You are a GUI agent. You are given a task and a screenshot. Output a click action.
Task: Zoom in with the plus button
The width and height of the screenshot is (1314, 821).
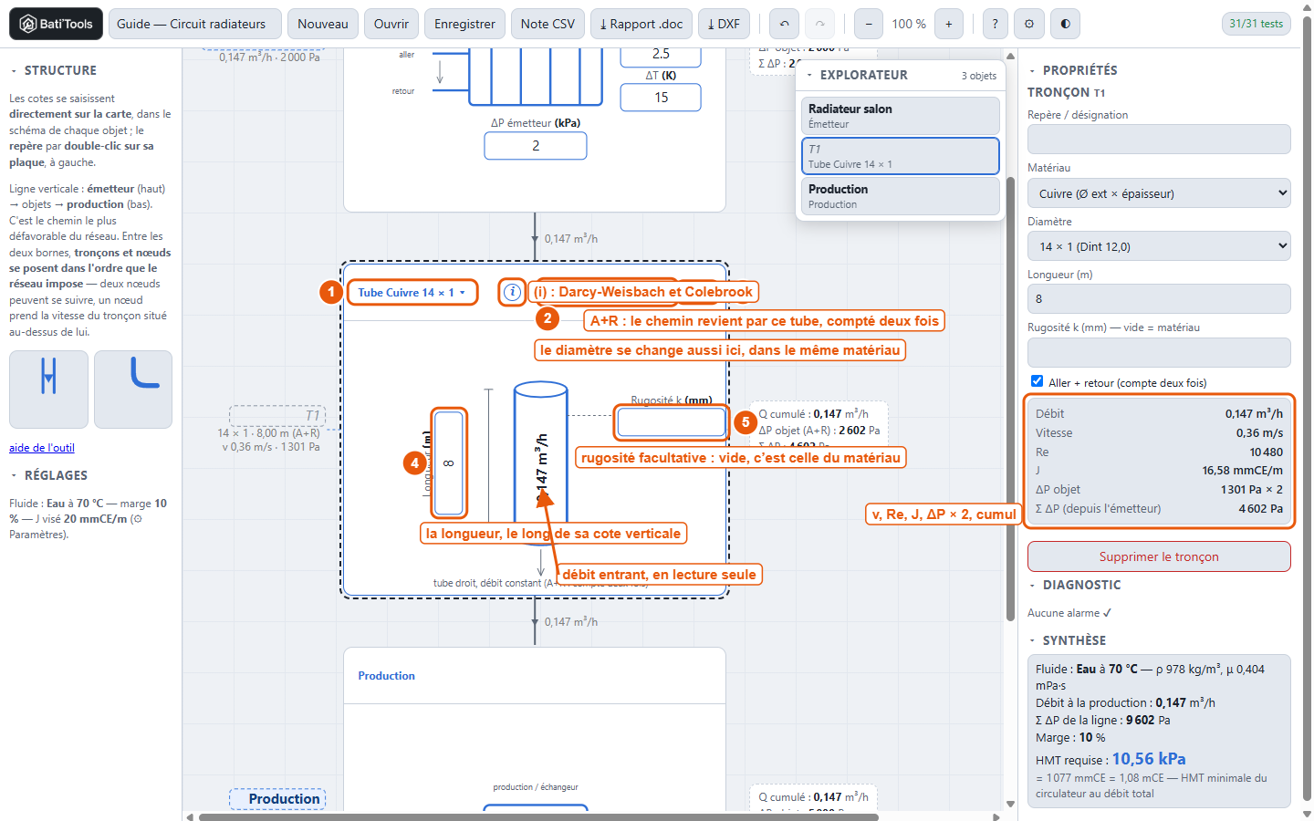(x=949, y=24)
